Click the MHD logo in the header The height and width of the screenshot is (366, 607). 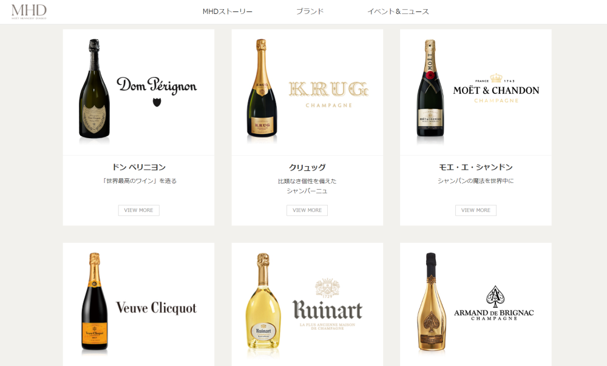point(29,12)
